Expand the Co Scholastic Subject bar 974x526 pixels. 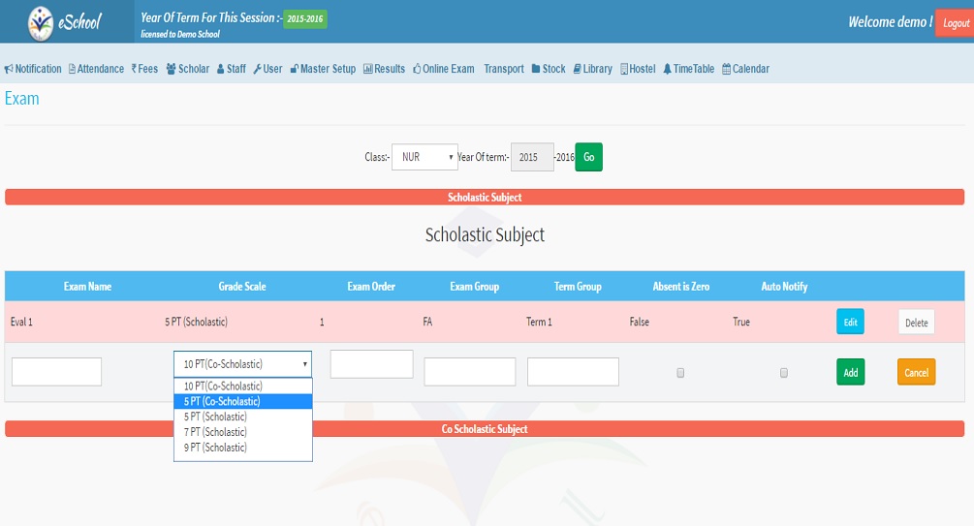tap(485, 429)
